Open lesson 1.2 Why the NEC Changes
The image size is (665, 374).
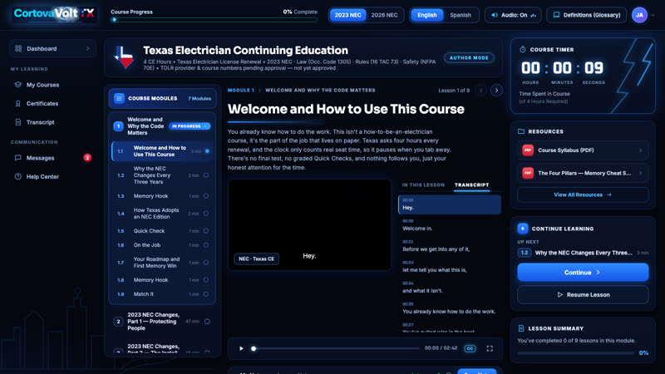(x=162, y=175)
